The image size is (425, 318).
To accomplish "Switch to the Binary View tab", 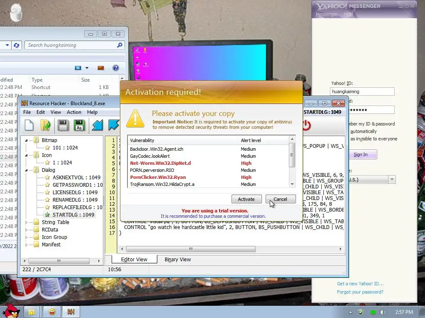I will (x=178, y=260).
